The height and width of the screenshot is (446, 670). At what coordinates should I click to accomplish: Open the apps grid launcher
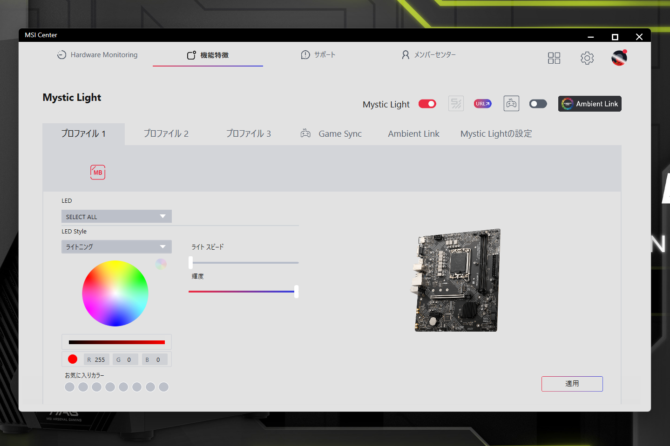coord(554,58)
